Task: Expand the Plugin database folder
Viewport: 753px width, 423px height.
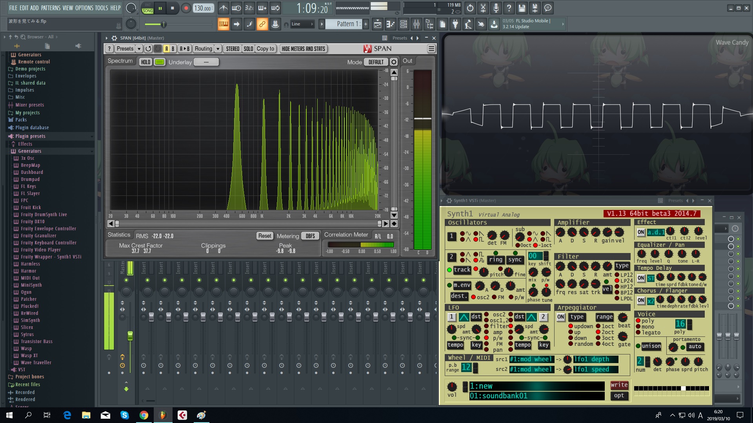Action: [32, 128]
